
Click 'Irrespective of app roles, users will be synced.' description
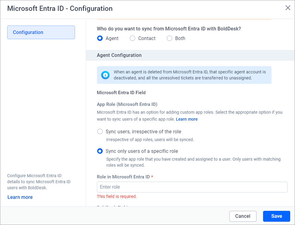(x=150, y=140)
